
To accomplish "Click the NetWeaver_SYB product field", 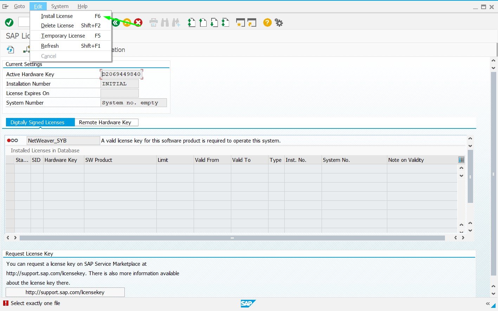I will [x=63, y=140].
